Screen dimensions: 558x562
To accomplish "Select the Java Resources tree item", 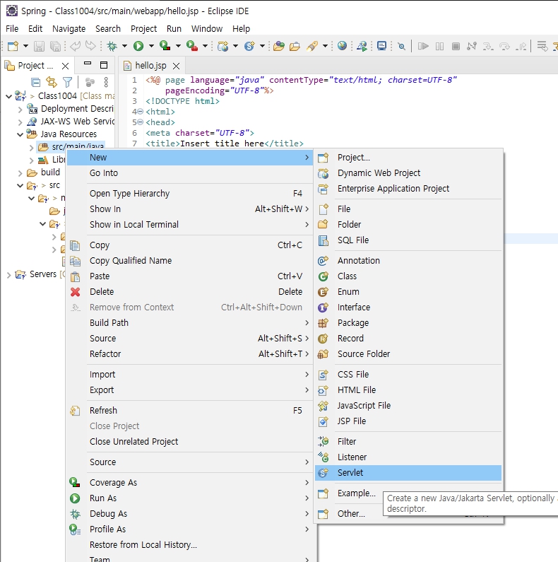I will tap(69, 134).
